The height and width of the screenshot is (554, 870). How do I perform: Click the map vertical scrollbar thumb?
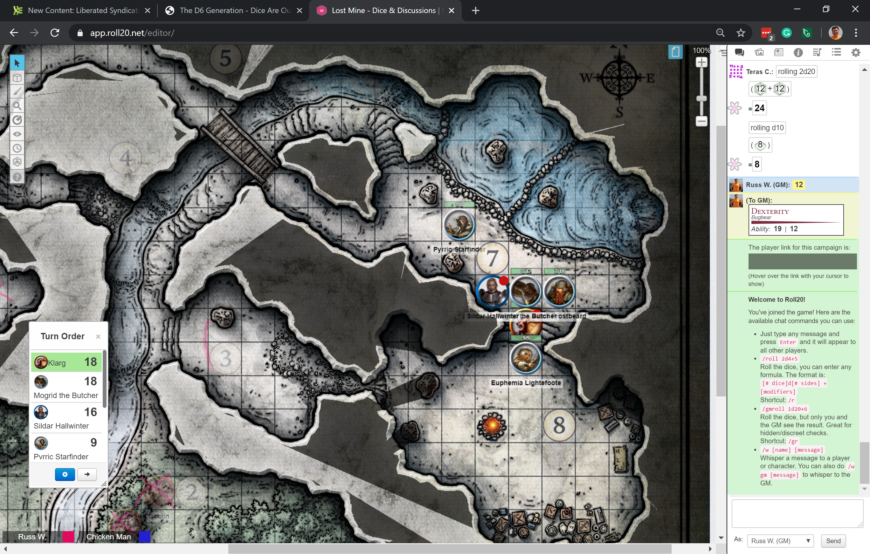(x=721, y=261)
